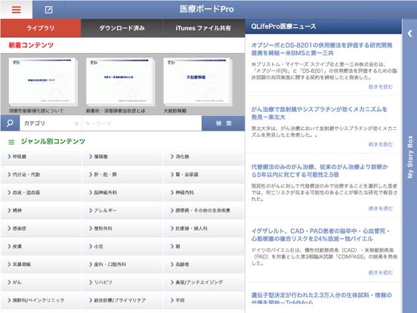This screenshot has width=417, height=313.
Task: Select the 耳鼻咽喉 genre
Action: click(x=41, y=265)
